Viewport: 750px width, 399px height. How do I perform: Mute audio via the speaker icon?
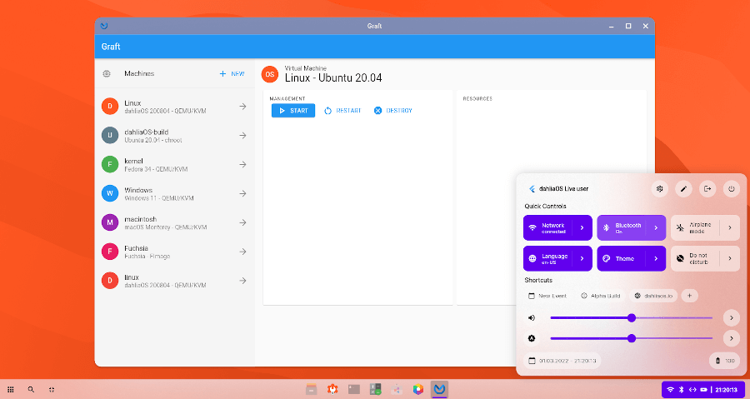[x=532, y=317]
